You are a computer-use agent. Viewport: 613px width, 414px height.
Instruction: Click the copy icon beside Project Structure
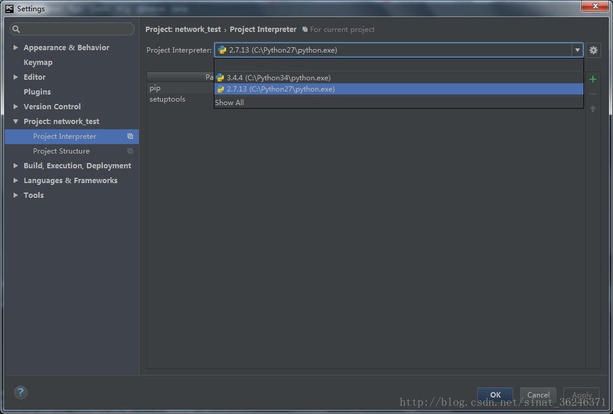(x=130, y=151)
